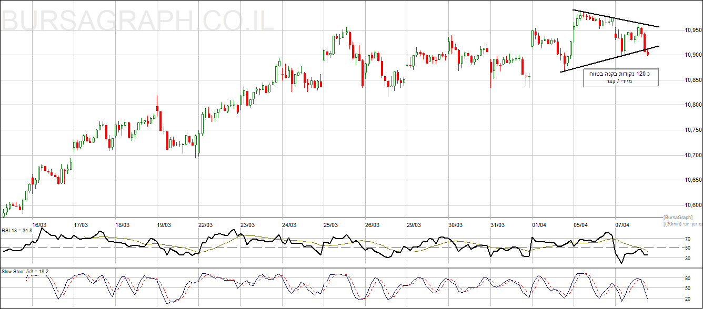This screenshot has height=309, width=703.
Task: Select the 01/04 date on the time axis
Action: pyautogui.click(x=539, y=225)
